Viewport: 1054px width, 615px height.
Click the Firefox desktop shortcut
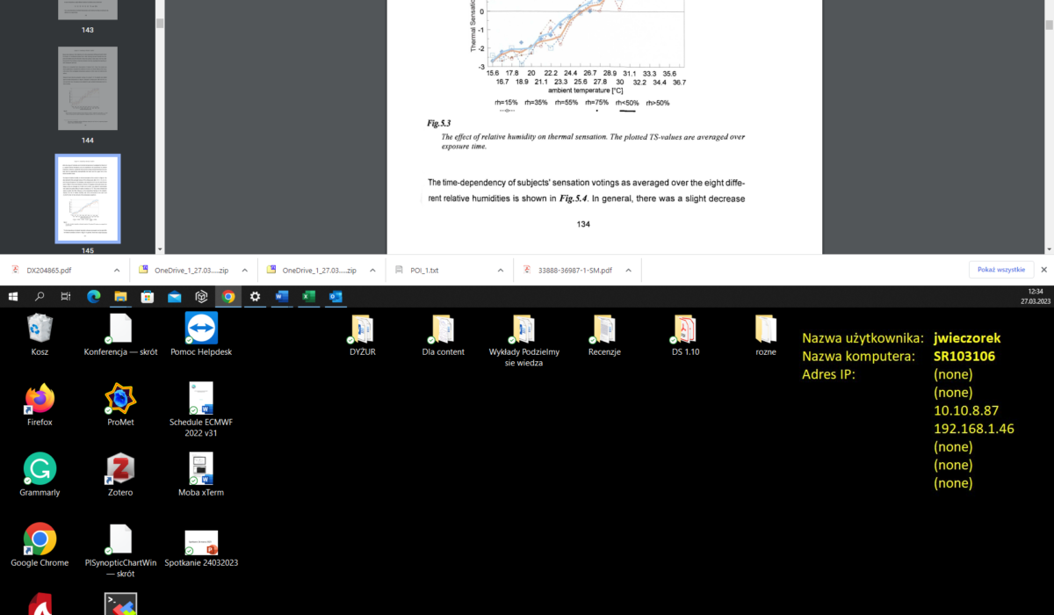click(40, 399)
